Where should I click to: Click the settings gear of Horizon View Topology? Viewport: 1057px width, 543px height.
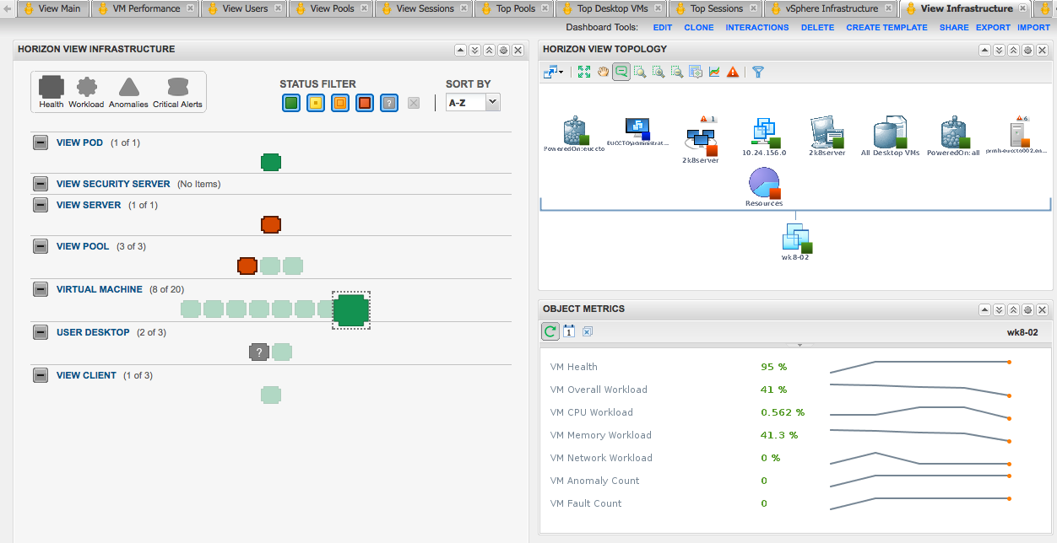[x=1027, y=50]
